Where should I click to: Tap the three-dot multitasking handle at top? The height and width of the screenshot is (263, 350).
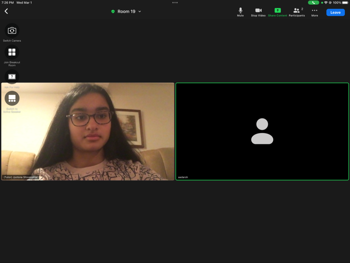[175, 3]
